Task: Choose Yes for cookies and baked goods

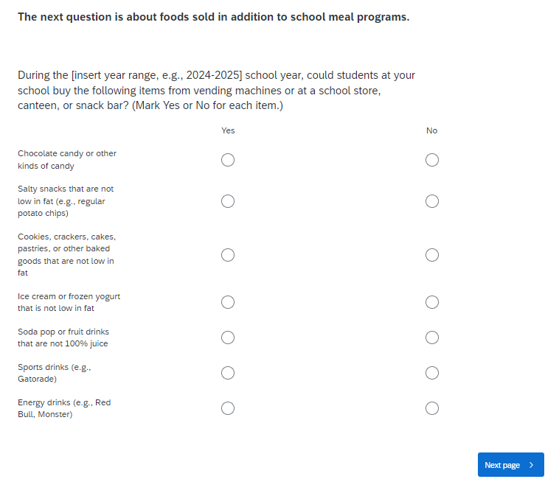Action: (x=228, y=255)
